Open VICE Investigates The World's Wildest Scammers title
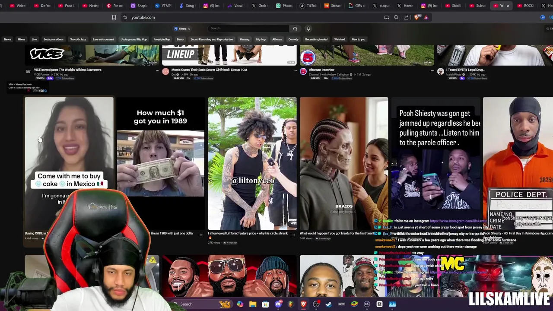Viewport: 553px width, 311px height. click(68, 70)
